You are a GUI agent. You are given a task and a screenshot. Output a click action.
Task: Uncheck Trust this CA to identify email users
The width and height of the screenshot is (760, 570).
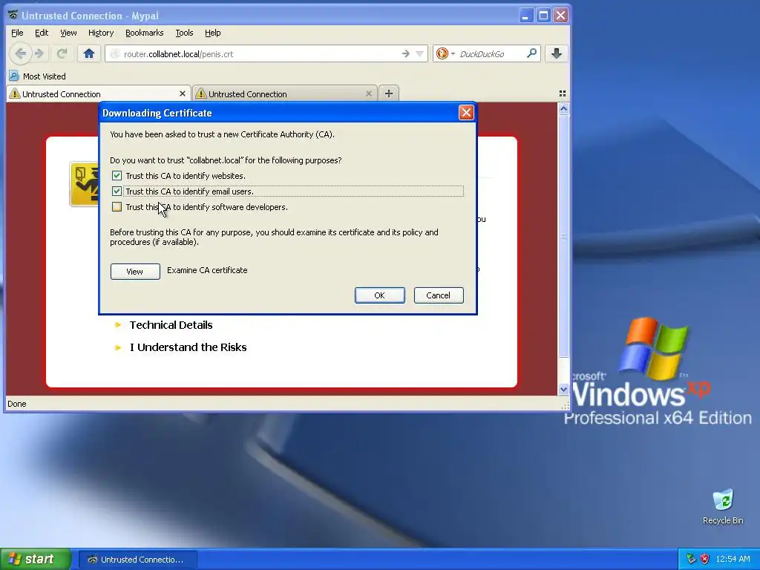coord(117,191)
